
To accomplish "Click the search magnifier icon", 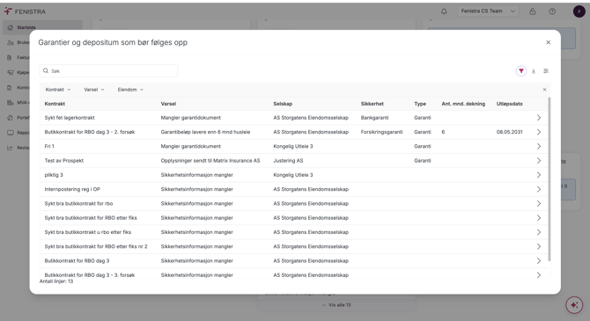I will 46,70.
